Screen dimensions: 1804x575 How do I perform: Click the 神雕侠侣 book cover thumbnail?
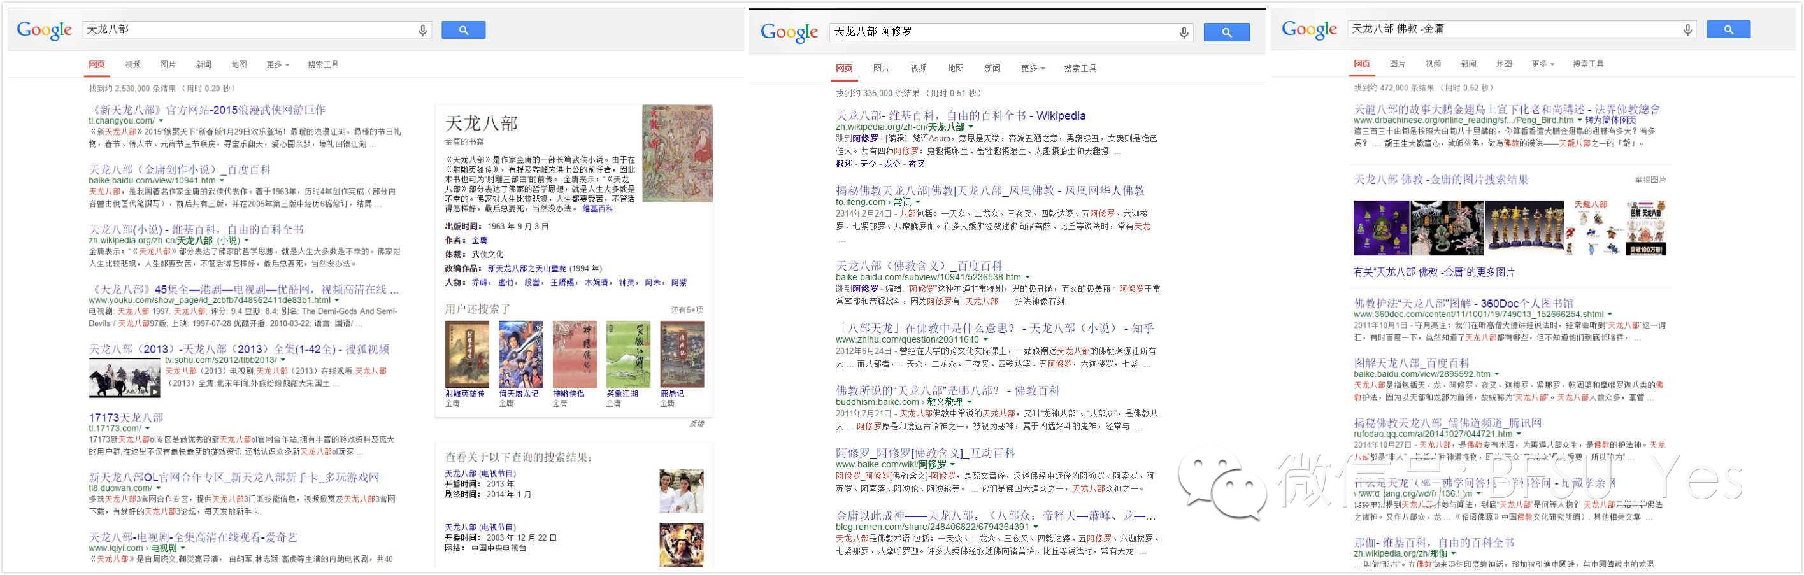tap(574, 355)
